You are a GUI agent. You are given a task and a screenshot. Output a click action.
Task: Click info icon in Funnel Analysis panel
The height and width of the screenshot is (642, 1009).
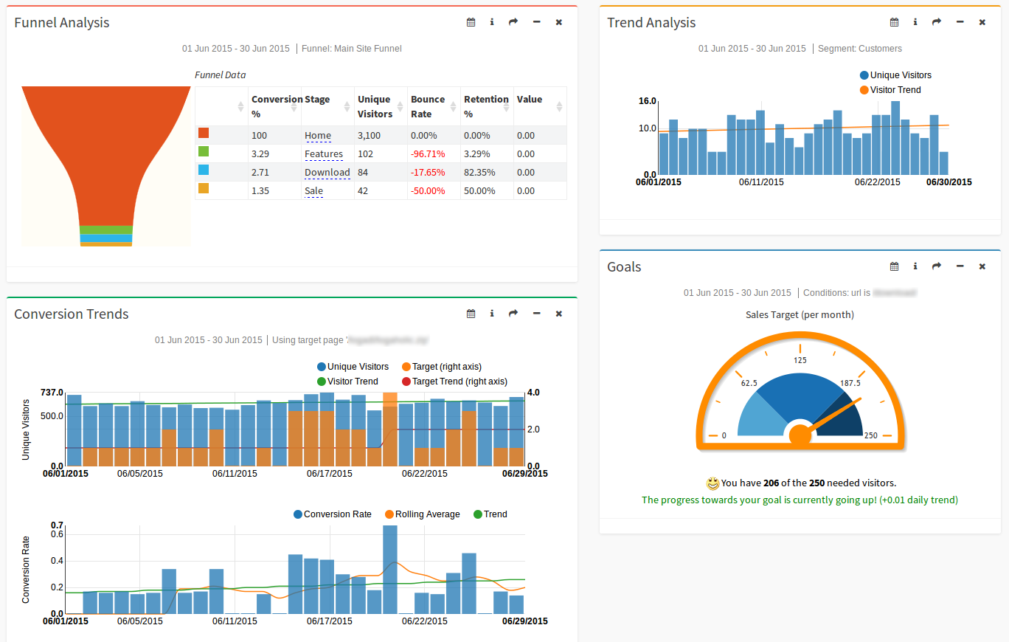coord(492,22)
